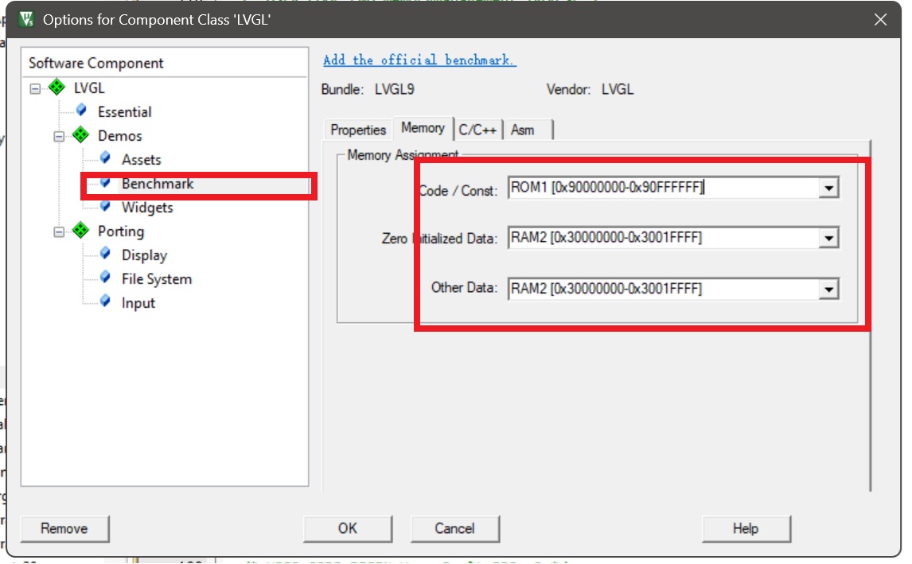Select the LVGL root tree item
This screenshot has height=564, width=912.
point(89,88)
